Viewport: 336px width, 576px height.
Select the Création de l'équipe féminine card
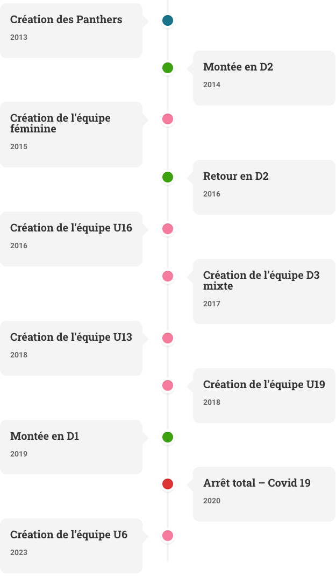[71, 135]
